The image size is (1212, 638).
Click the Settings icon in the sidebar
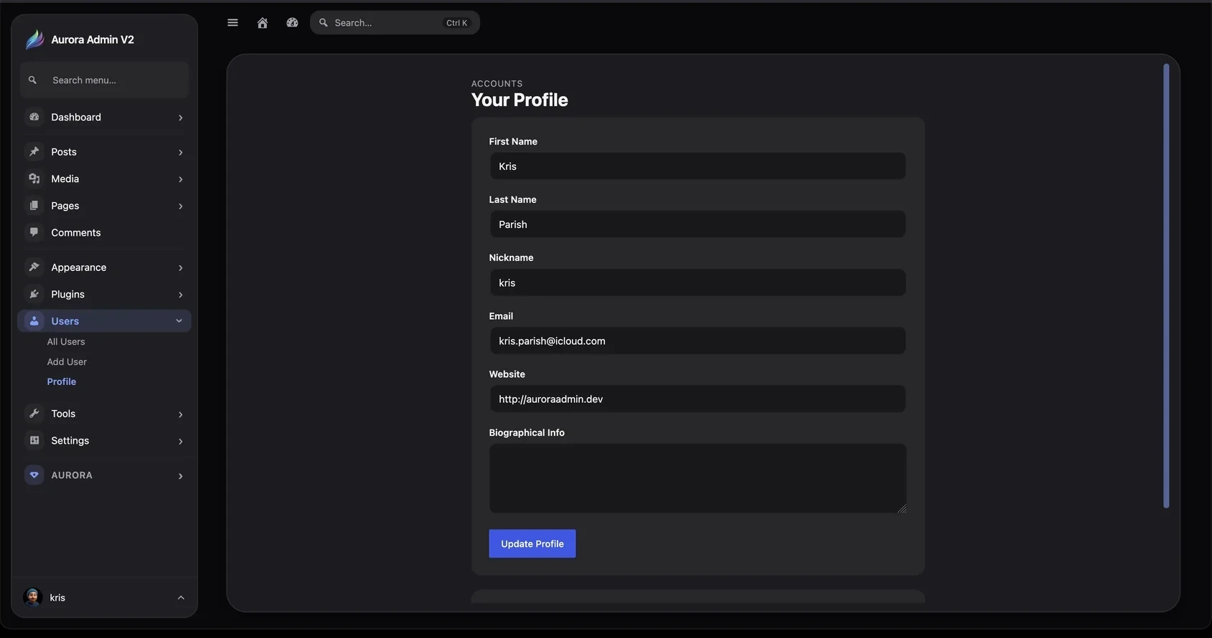coord(34,440)
